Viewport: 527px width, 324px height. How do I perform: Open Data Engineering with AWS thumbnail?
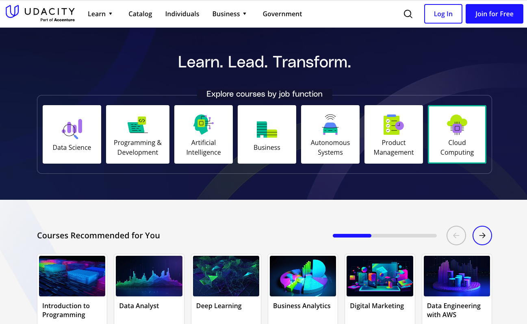click(x=457, y=276)
